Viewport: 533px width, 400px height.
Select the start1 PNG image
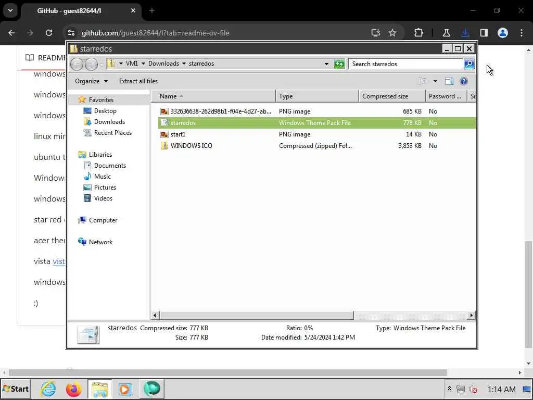click(316, 134)
